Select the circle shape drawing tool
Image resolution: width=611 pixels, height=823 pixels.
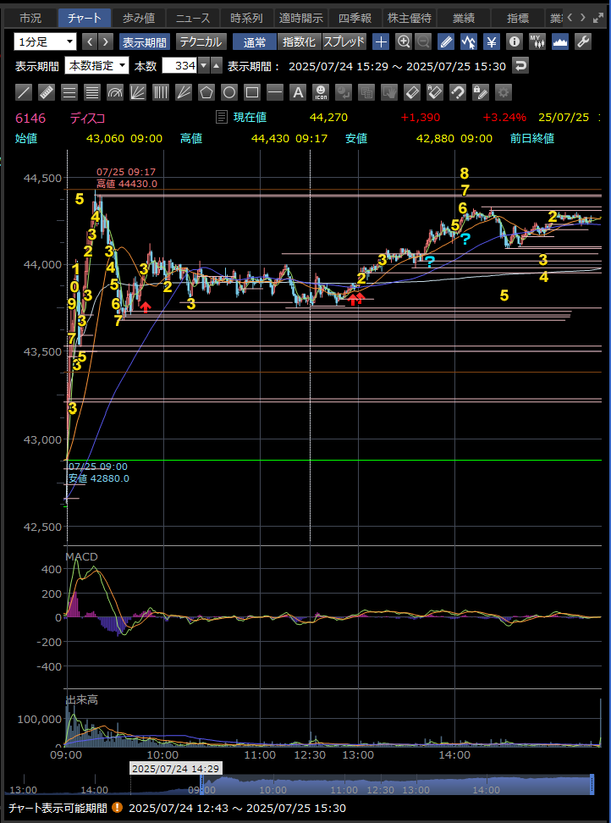pyautogui.click(x=229, y=93)
